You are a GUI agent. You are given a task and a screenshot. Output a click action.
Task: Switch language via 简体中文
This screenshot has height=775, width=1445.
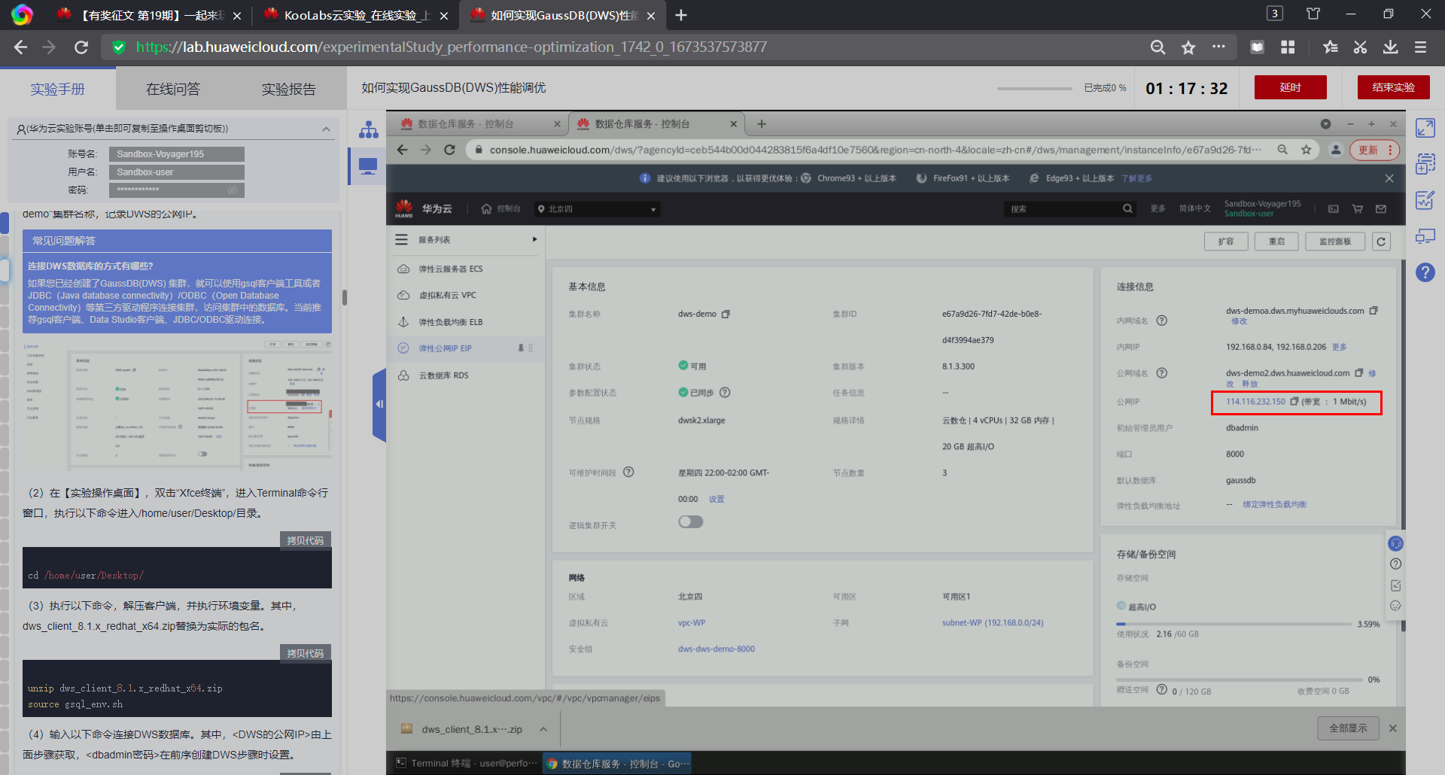pyautogui.click(x=1194, y=208)
